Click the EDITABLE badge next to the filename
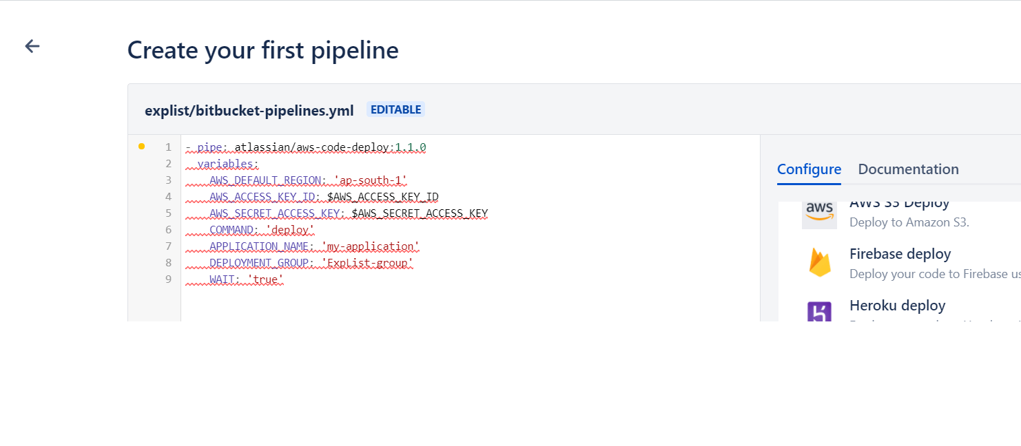 tap(395, 109)
